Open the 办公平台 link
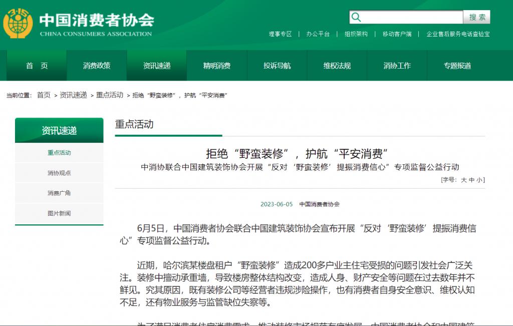513x326 pixels. pyautogui.click(x=318, y=34)
